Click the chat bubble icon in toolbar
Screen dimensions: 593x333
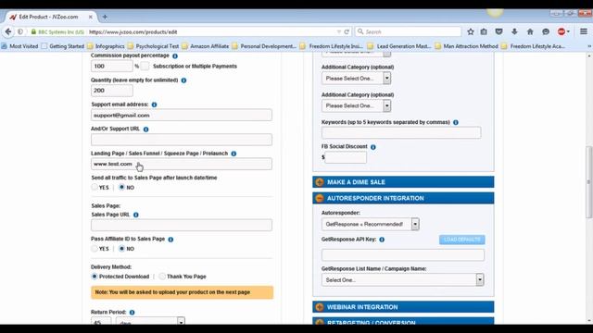pos(546,31)
